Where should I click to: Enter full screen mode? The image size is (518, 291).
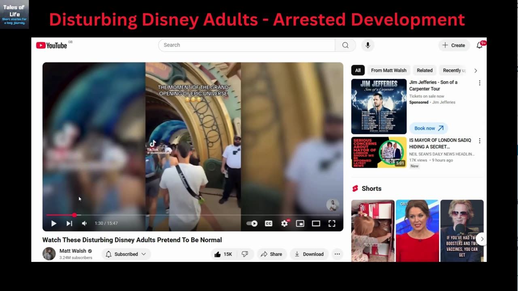332,224
